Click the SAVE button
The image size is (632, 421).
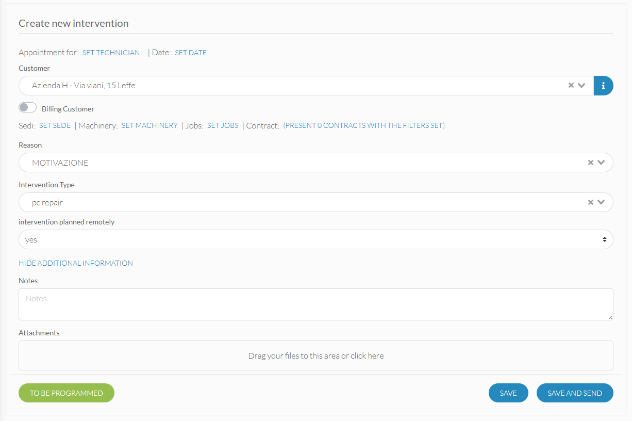[x=508, y=393]
